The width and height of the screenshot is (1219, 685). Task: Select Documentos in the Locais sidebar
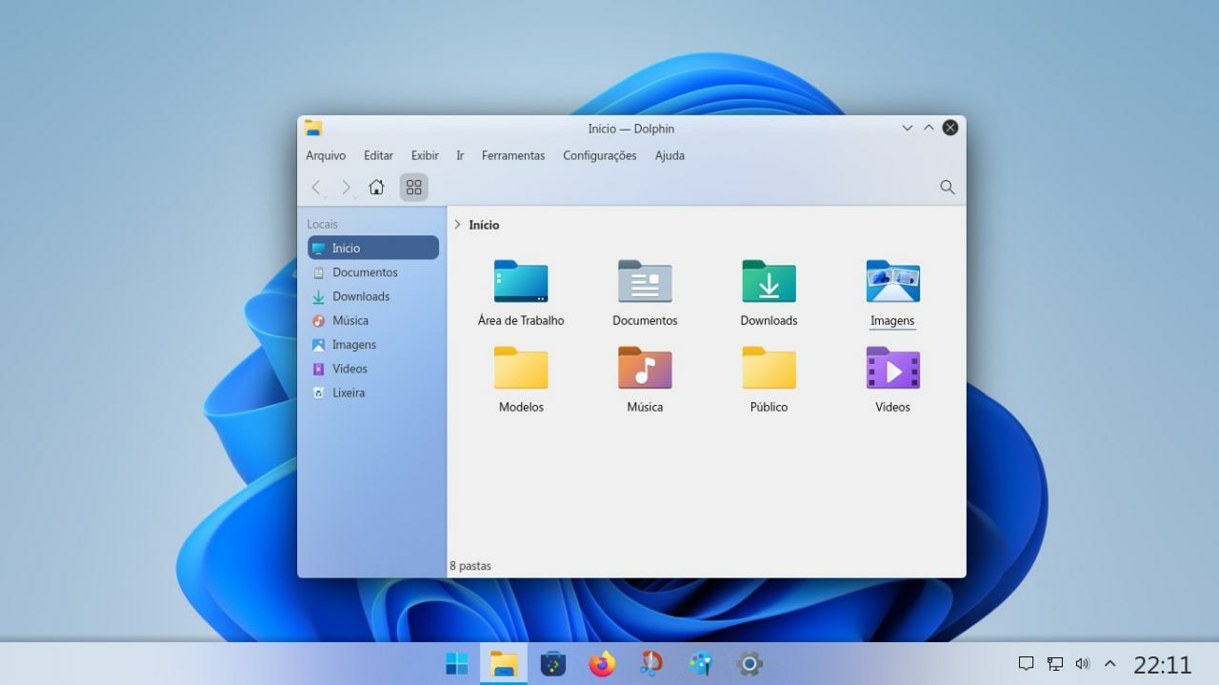[x=373, y=272]
